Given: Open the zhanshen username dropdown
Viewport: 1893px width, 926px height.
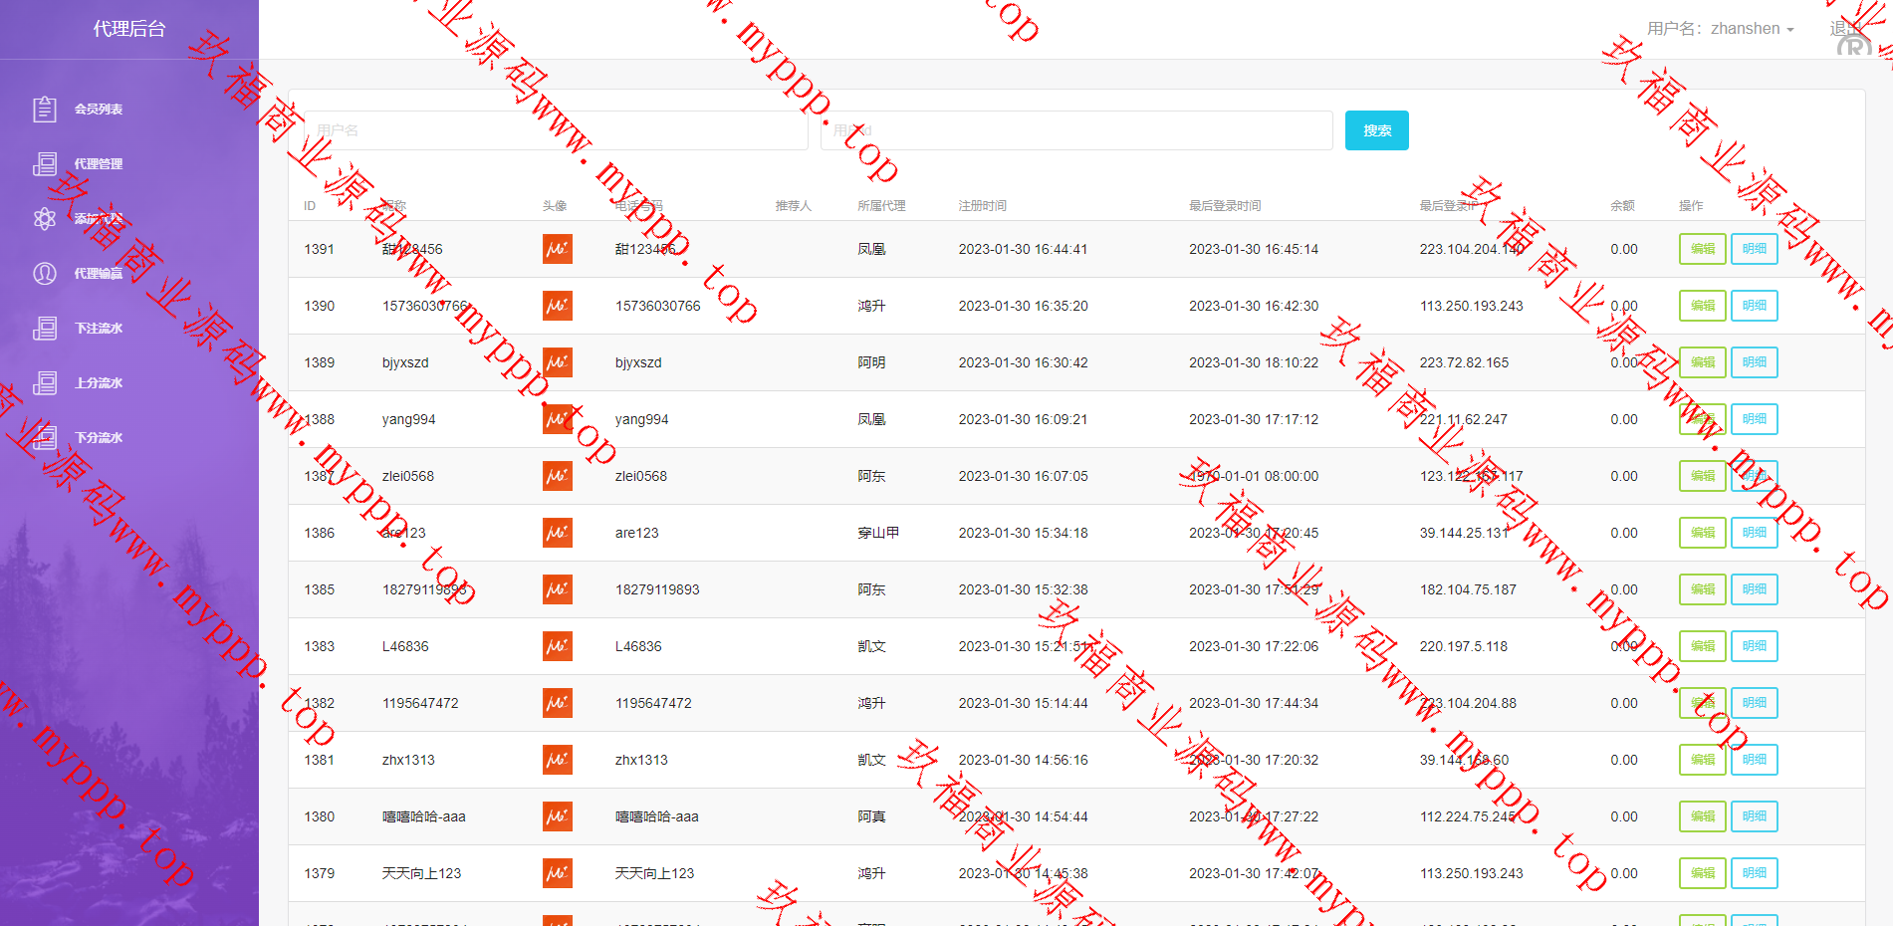Looking at the screenshot, I should tap(1721, 29).
